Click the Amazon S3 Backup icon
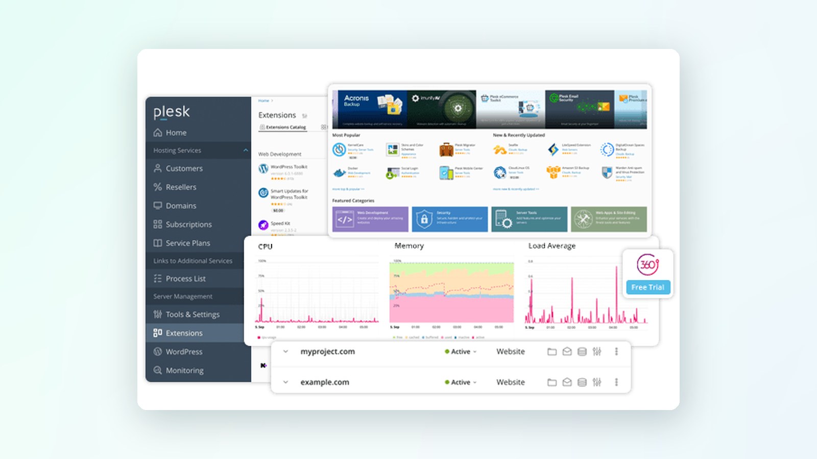The width and height of the screenshot is (817, 459). tap(553, 172)
